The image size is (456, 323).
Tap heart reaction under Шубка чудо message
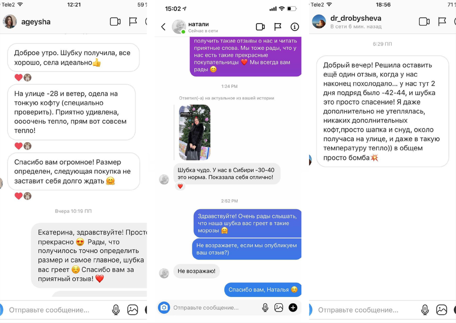tap(180, 186)
